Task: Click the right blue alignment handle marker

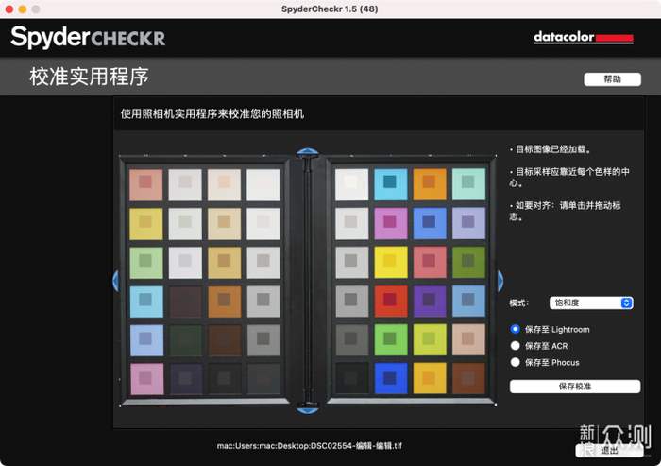Action: [500, 281]
